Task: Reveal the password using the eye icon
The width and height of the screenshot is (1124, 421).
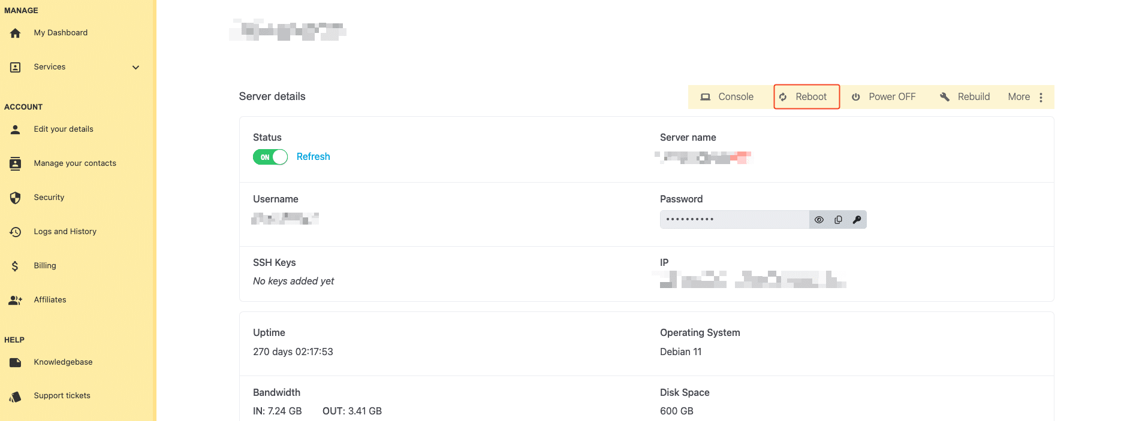Action: [x=819, y=220]
